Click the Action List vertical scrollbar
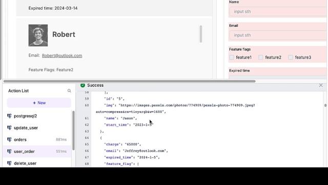This screenshot has width=328, height=185. (x=73, y=131)
